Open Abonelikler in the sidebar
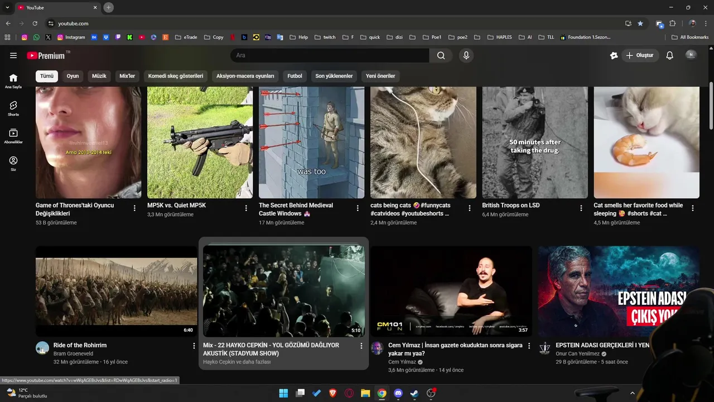 (x=13, y=136)
